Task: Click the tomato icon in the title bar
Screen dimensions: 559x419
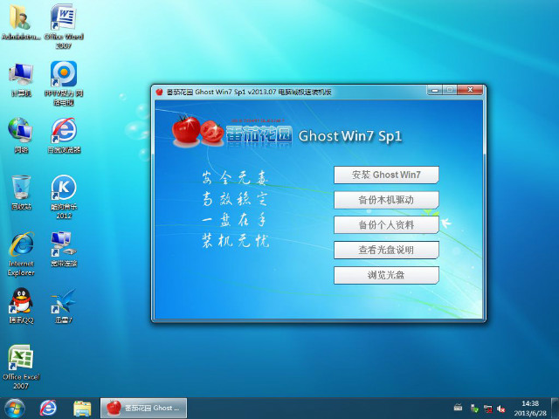Action: tap(159, 92)
